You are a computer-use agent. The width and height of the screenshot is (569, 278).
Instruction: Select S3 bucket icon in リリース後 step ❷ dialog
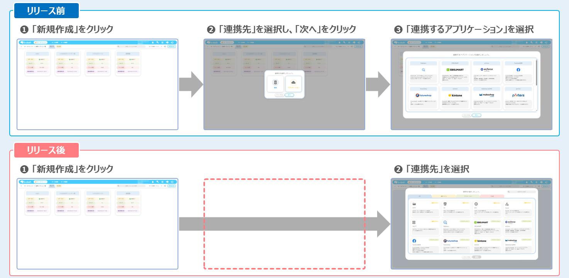pyautogui.click(x=445, y=204)
